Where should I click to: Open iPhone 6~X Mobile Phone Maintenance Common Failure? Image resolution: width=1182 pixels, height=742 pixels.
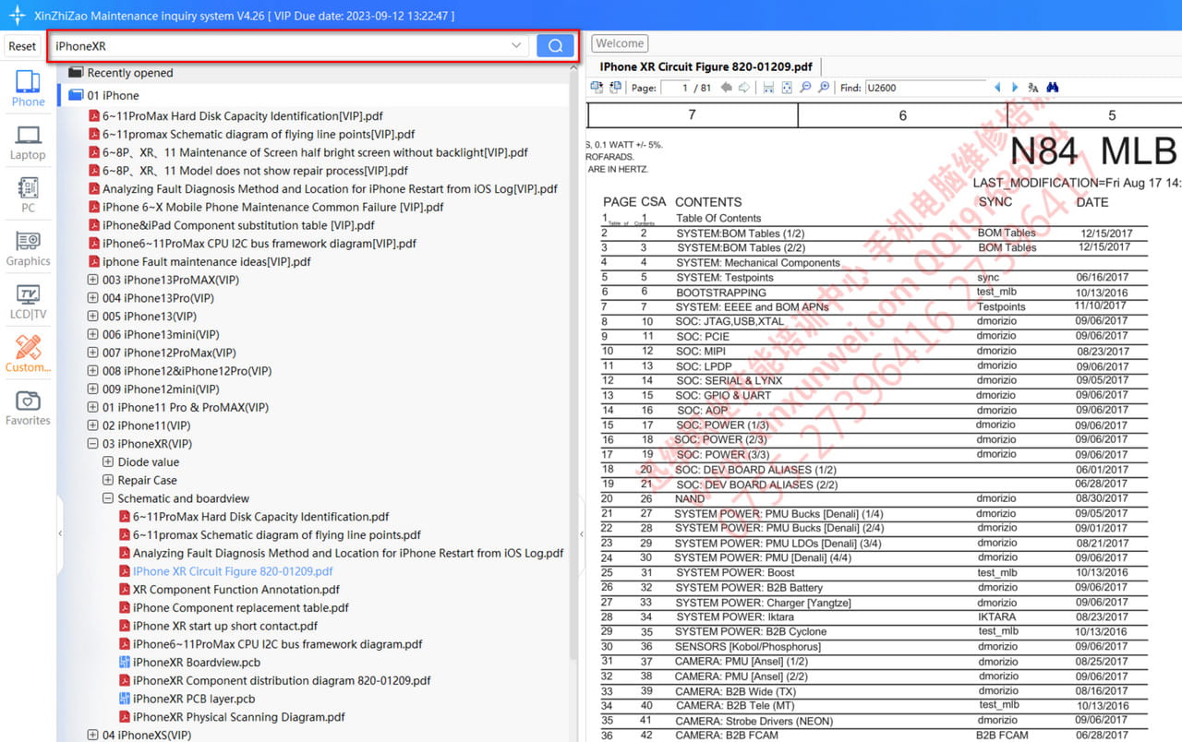pyautogui.click(x=273, y=207)
